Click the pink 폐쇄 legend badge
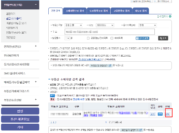 pyautogui.click(x=52, y=99)
